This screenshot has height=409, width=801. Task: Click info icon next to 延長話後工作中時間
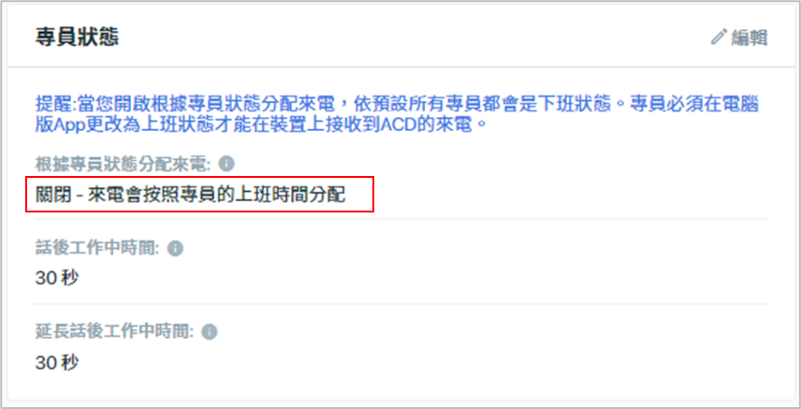pos(210,332)
